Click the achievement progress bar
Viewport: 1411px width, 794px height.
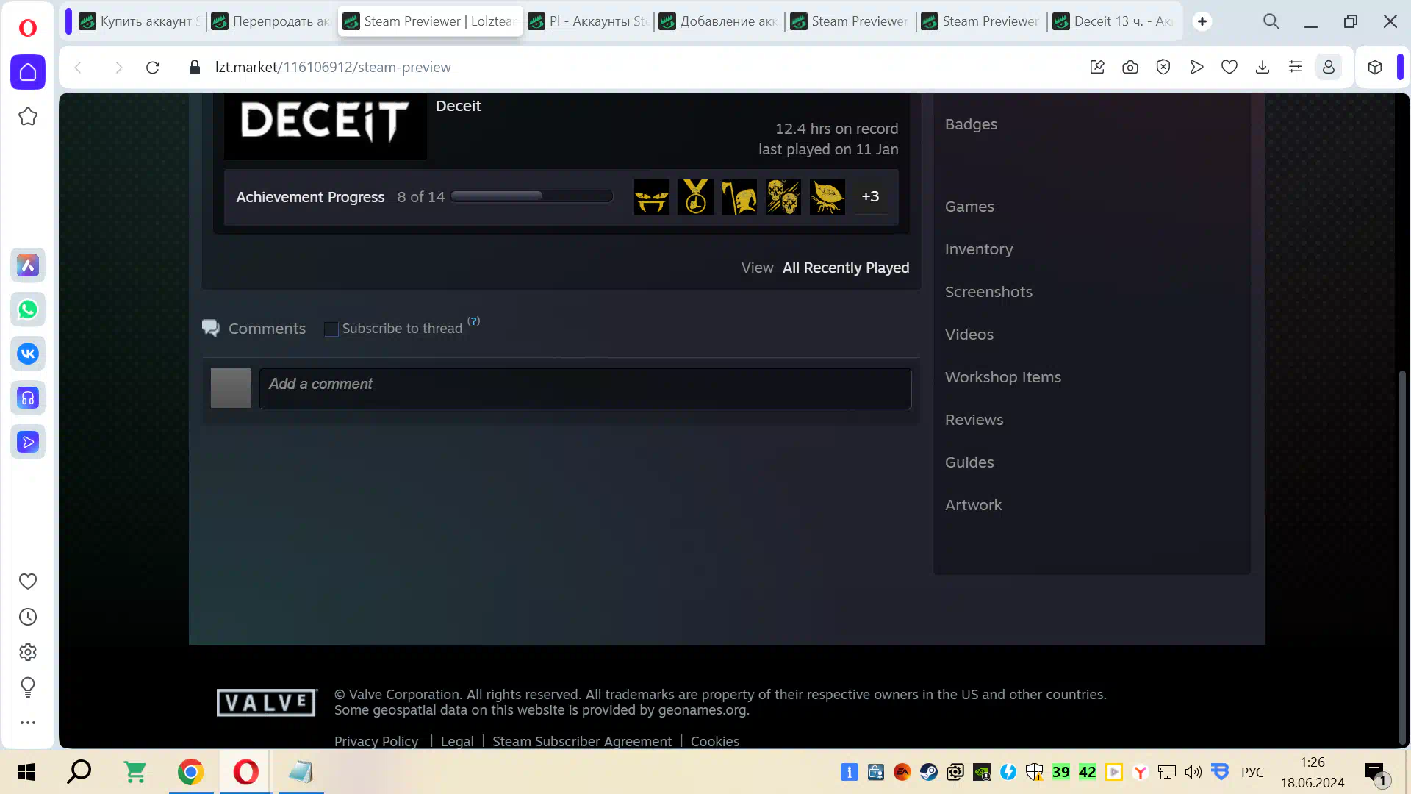(532, 196)
